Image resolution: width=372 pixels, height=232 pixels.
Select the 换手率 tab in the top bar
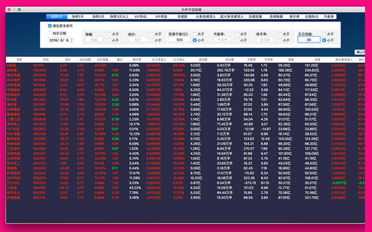(294, 17)
